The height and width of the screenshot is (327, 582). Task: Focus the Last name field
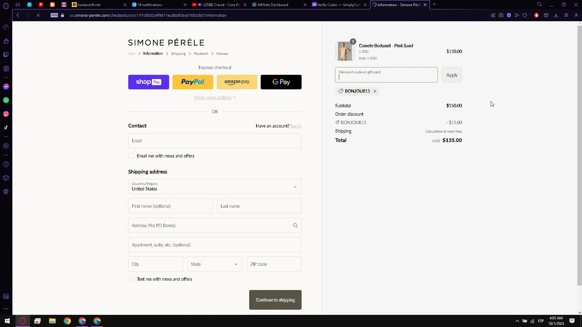coord(259,206)
